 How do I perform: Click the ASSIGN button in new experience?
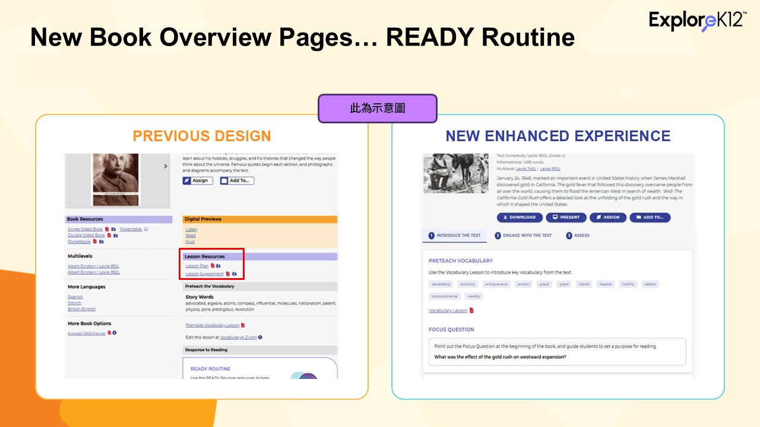tap(608, 217)
